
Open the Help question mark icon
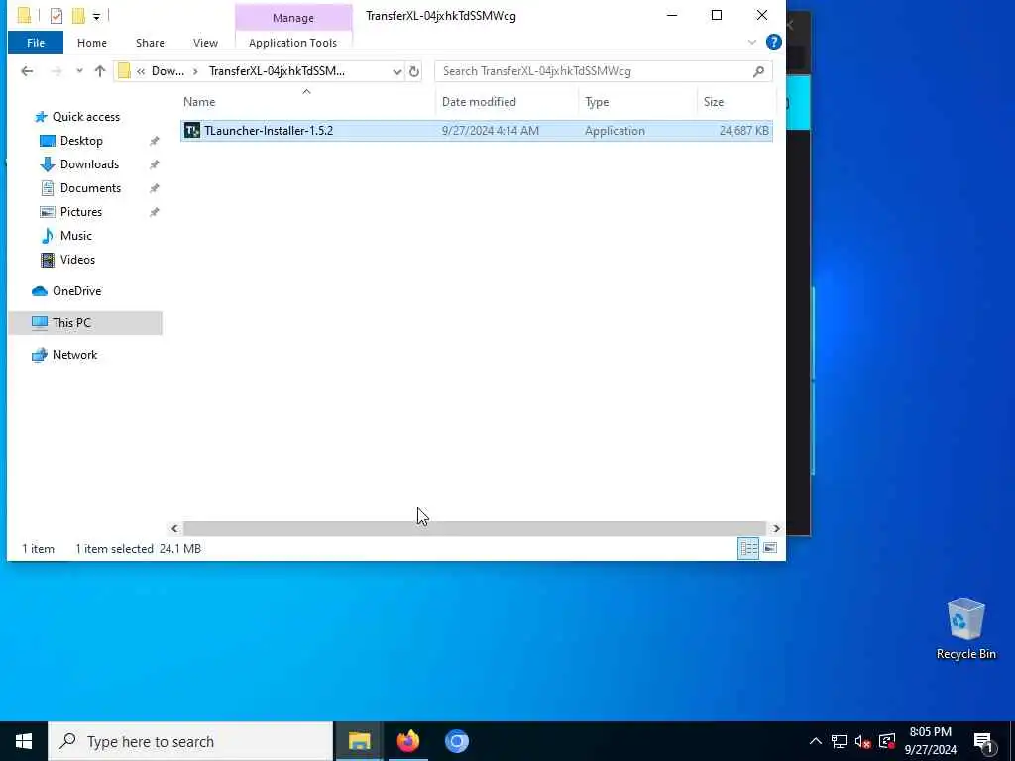(x=773, y=42)
